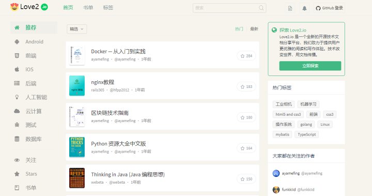Screen dimensions: 372x196
Task: Open the document icon in header
Action: tap(290, 8)
